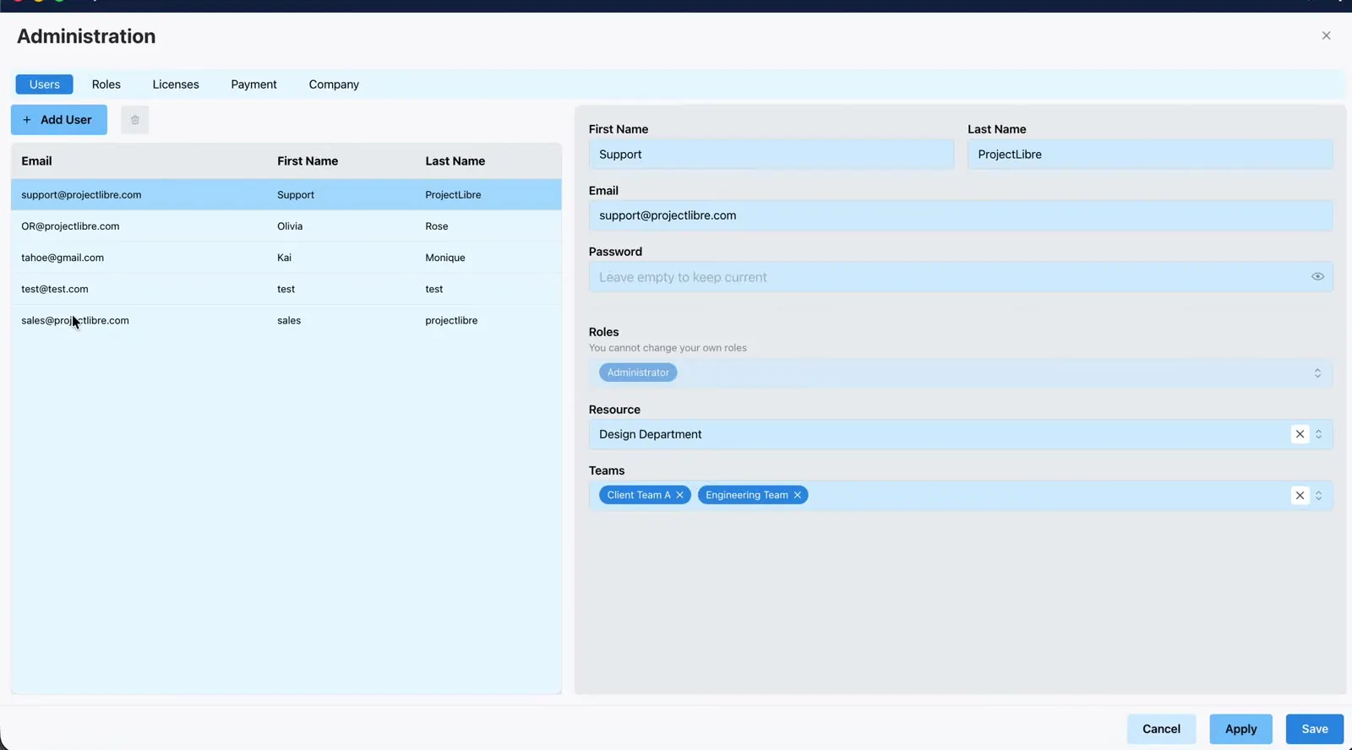Click the Administrator role tag

coord(638,372)
